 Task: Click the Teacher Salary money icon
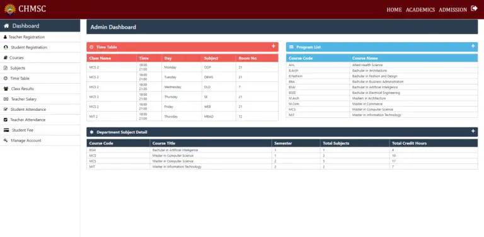point(6,99)
